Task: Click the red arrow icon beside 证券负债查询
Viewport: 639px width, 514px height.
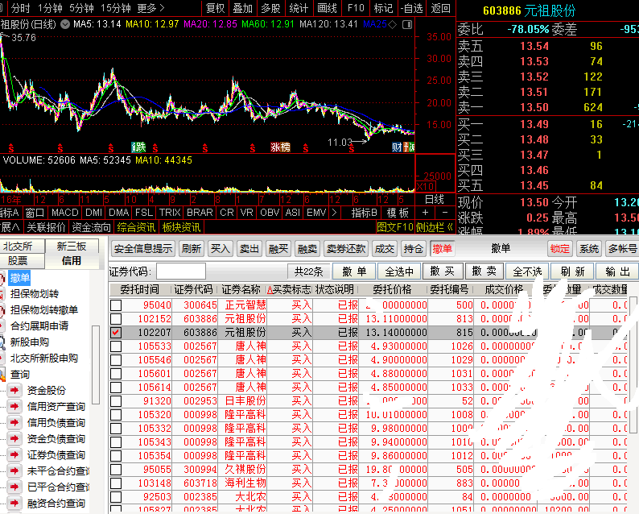Action: pos(14,455)
